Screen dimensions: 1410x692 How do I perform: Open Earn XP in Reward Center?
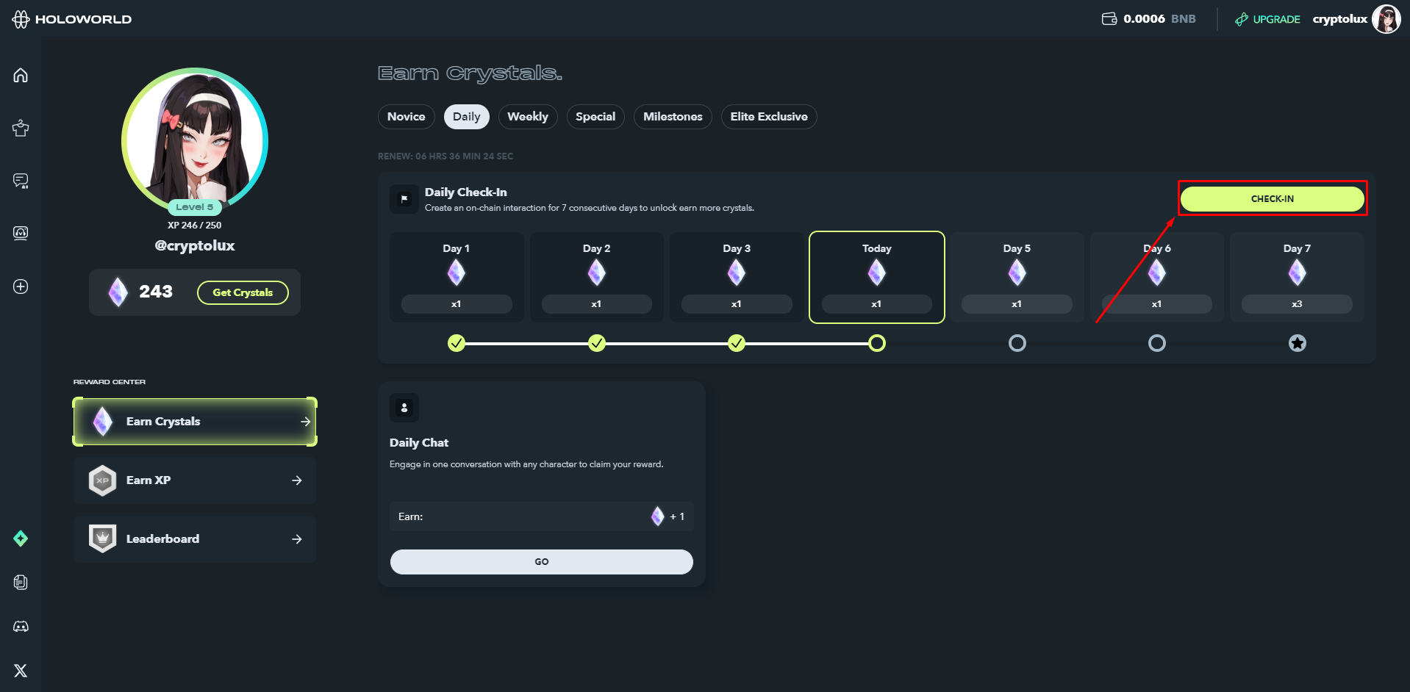click(195, 480)
